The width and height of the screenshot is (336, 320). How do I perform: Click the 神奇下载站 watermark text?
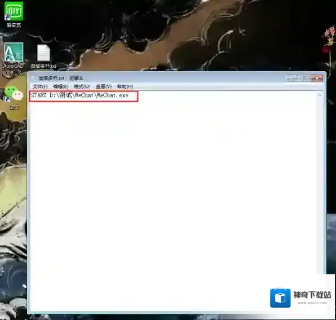[x=312, y=295]
